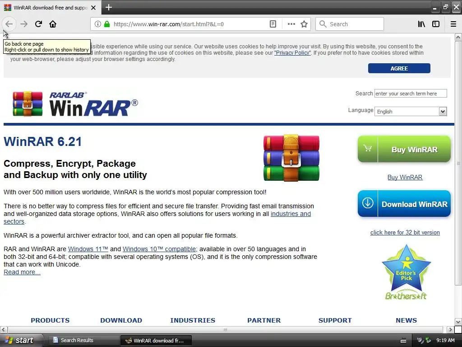
Task: Click the down-arrow icon on Download button
Action: [367, 203]
